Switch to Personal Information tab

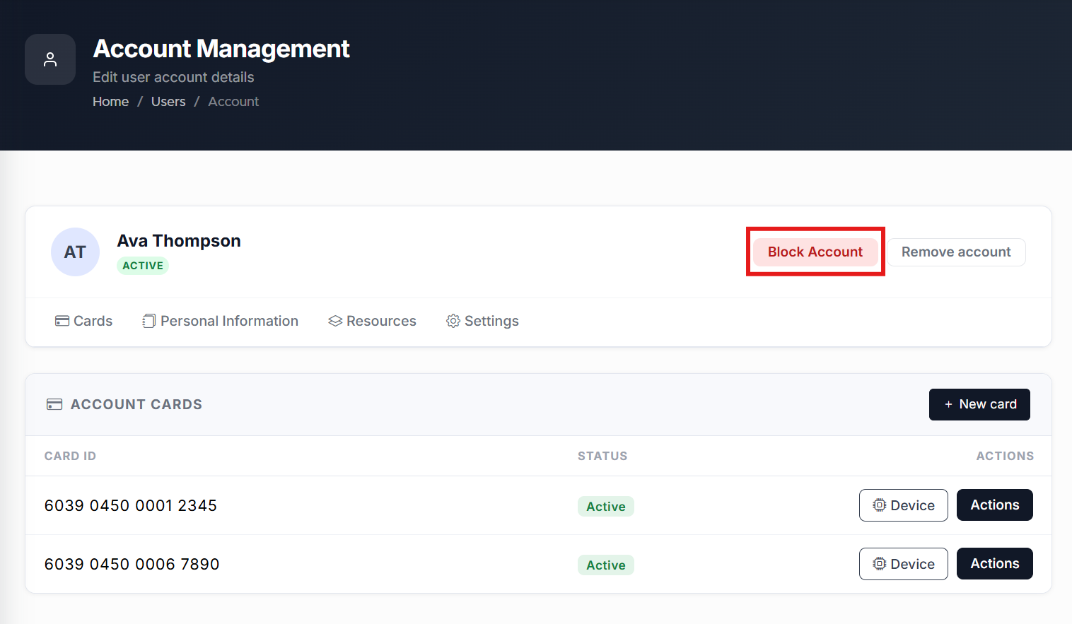(x=220, y=321)
